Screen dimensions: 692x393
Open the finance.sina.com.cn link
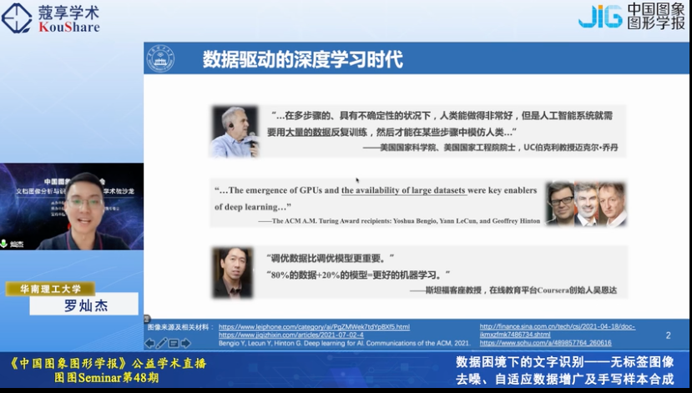click(557, 330)
